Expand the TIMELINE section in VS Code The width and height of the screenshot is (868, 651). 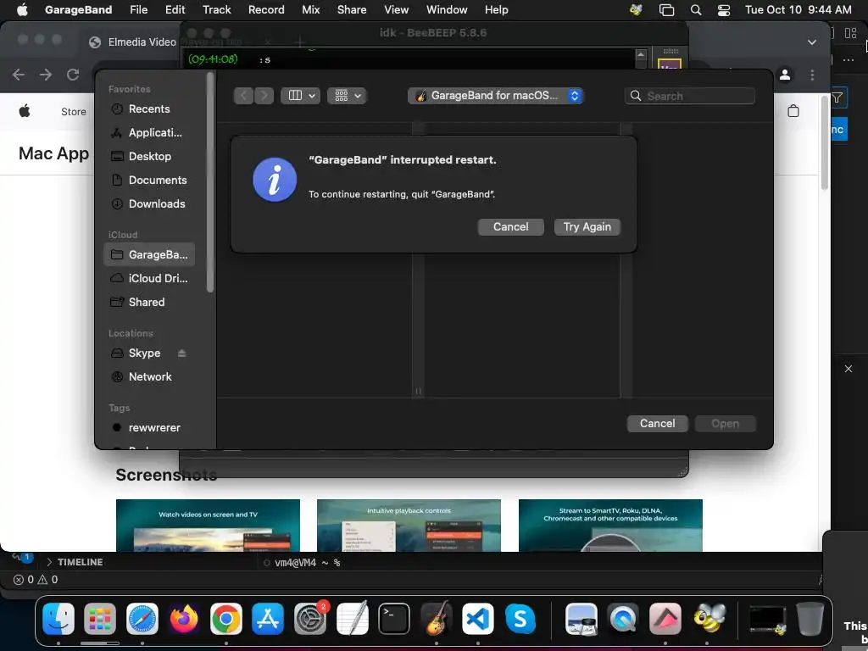tap(75, 562)
